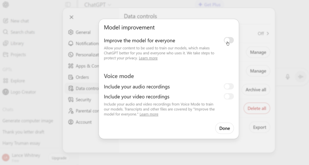Select the Orders icon in settings
Viewport: 309px width, 165px height.
[x=71, y=77]
